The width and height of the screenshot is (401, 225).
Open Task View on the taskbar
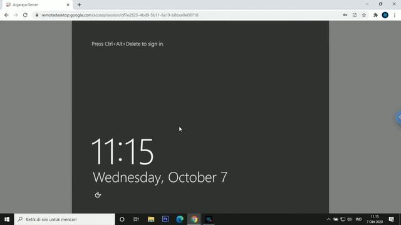coord(136,219)
